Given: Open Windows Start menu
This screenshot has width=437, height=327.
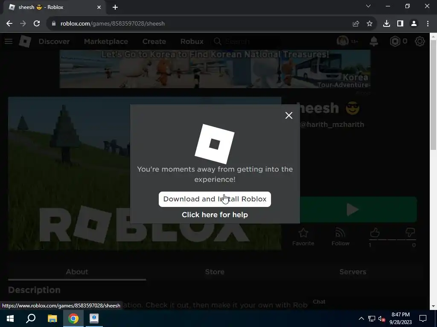Looking at the screenshot, I should pos(10,318).
